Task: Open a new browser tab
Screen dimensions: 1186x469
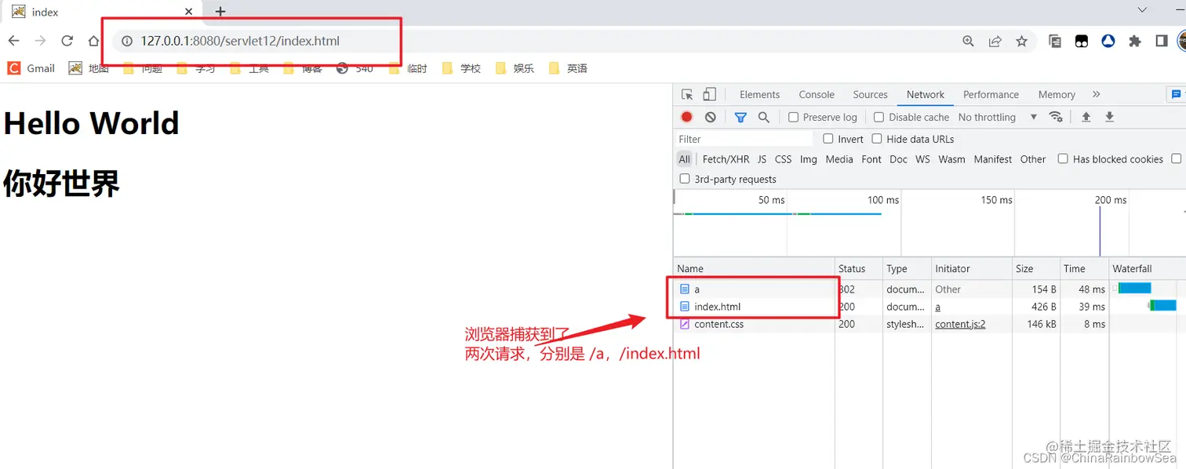Action: 220,12
